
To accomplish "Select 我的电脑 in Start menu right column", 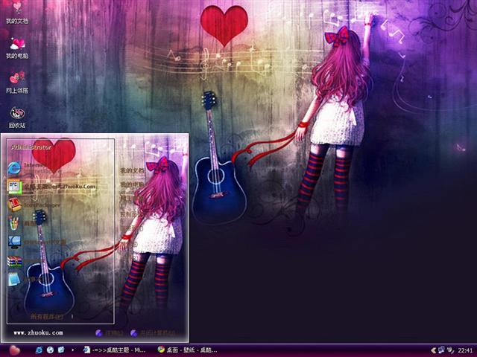I will pyautogui.click(x=132, y=184).
